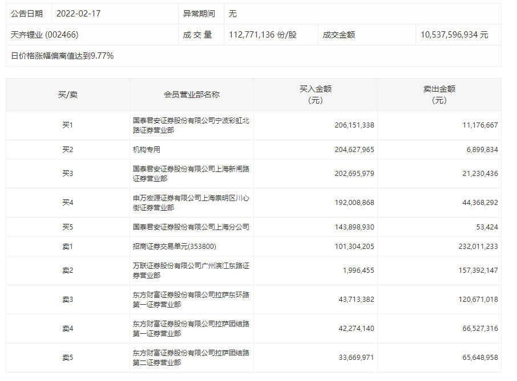Select the 卖3 row label
517x381 pixels.
[68, 300]
